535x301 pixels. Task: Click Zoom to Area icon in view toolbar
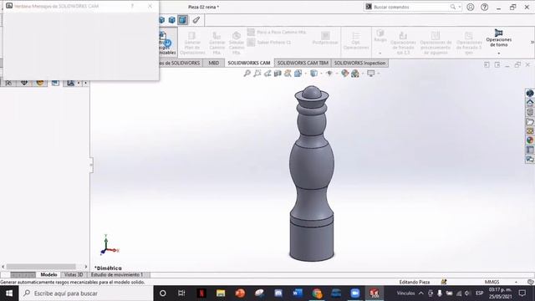point(257,73)
